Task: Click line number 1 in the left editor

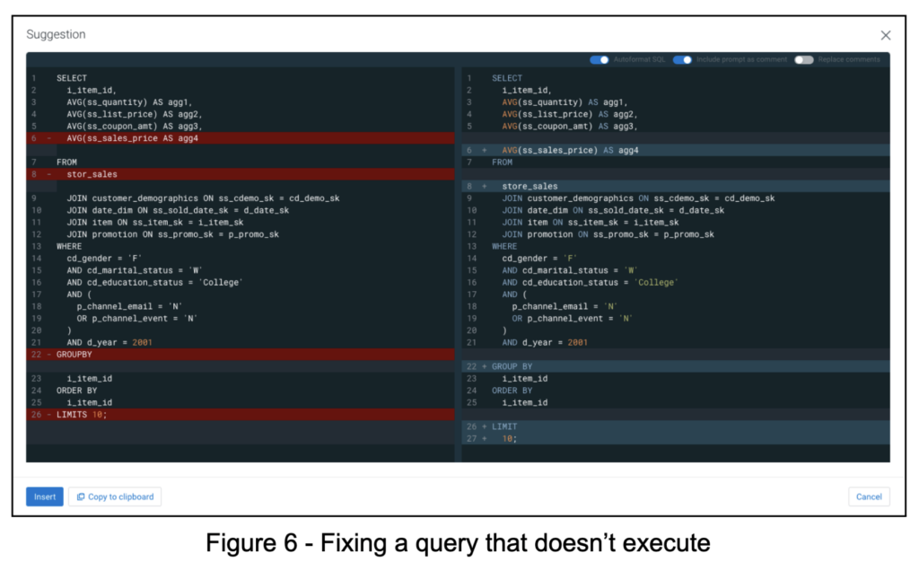Action: [x=32, y=78]
